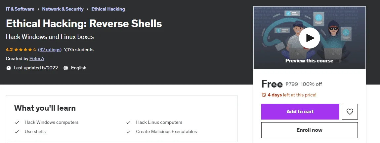Image resolution: width=380 pixels, height=143 pixels.
Task: Click checkmark next to Create Malicious Executables
Action: point(128,132)
